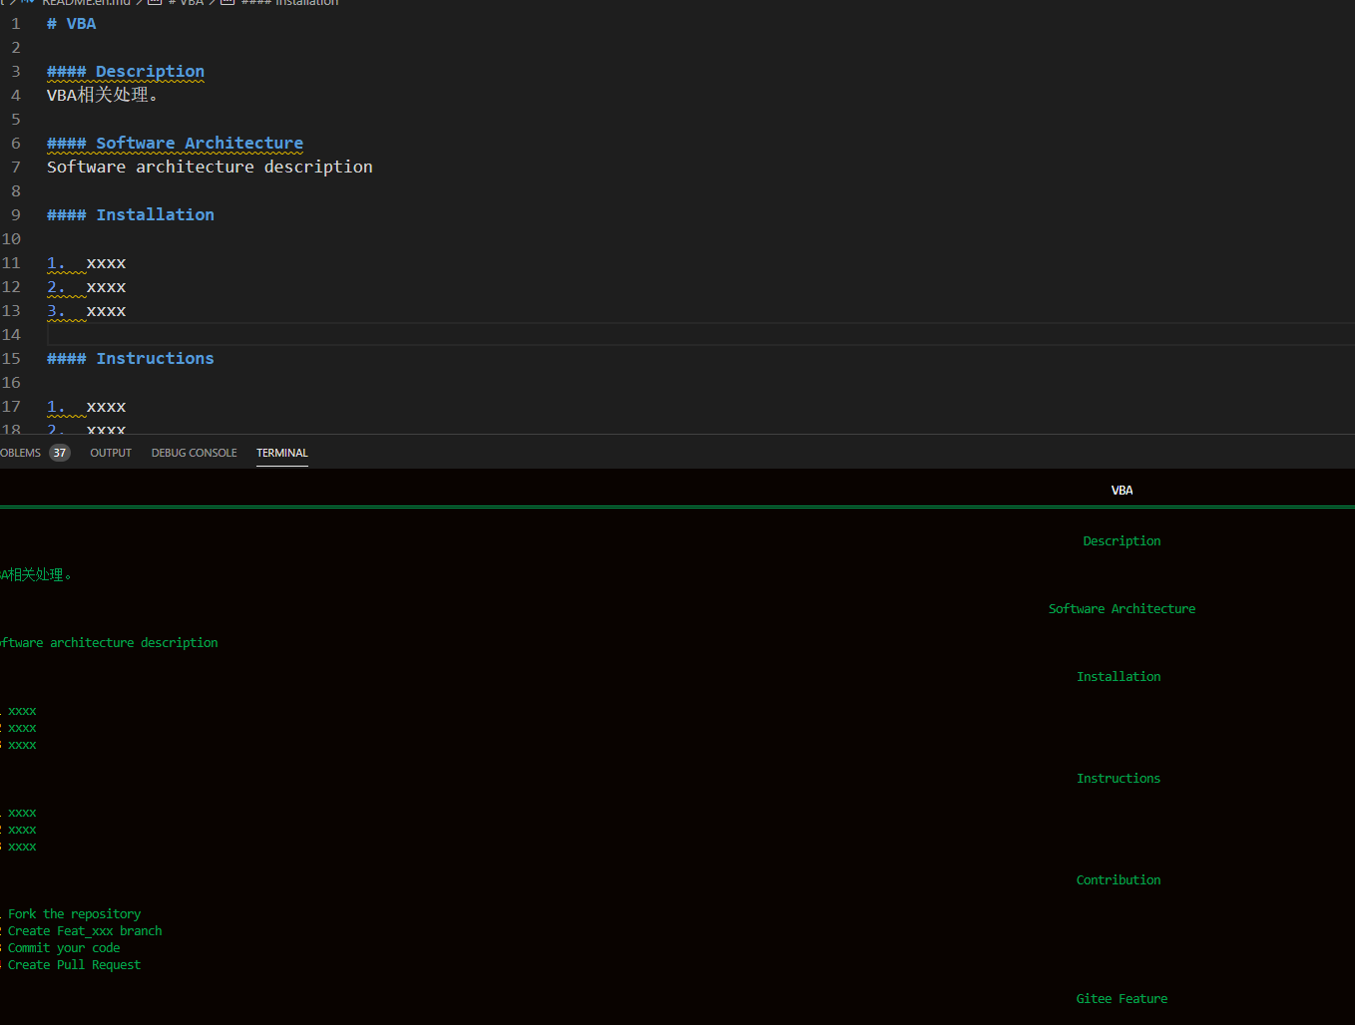Click 'Gitee Feature' heading in terminal output
The height and width of the screenshot is (1025, 1355).
pyautogui.click(x=1122, y=999)
